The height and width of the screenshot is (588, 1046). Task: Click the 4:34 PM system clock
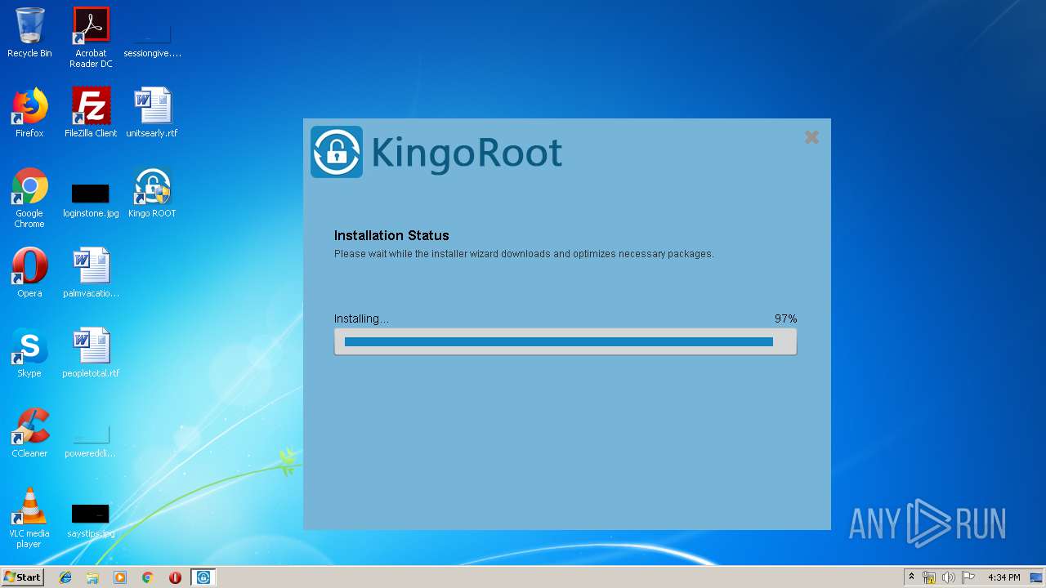1004,577
